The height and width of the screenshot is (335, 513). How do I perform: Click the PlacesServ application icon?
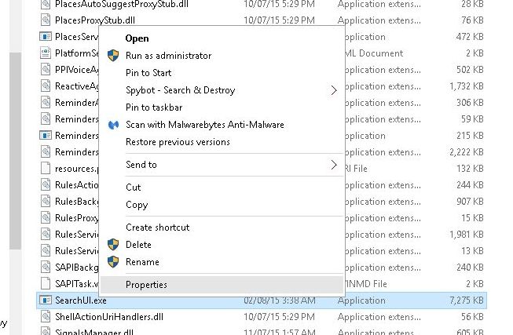[46, 36]
